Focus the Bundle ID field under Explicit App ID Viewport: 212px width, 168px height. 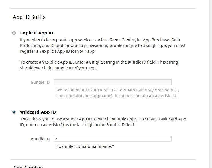click(112, 82)
